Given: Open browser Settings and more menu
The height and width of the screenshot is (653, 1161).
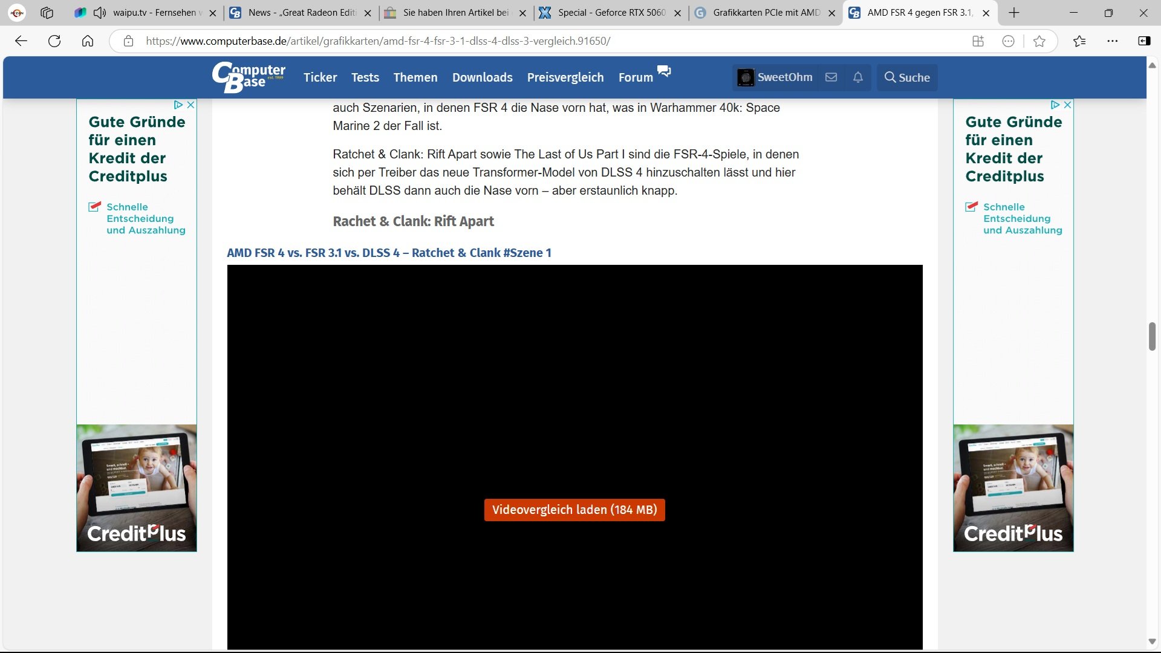Looking at the screenshot, I should coord(1112,41).
